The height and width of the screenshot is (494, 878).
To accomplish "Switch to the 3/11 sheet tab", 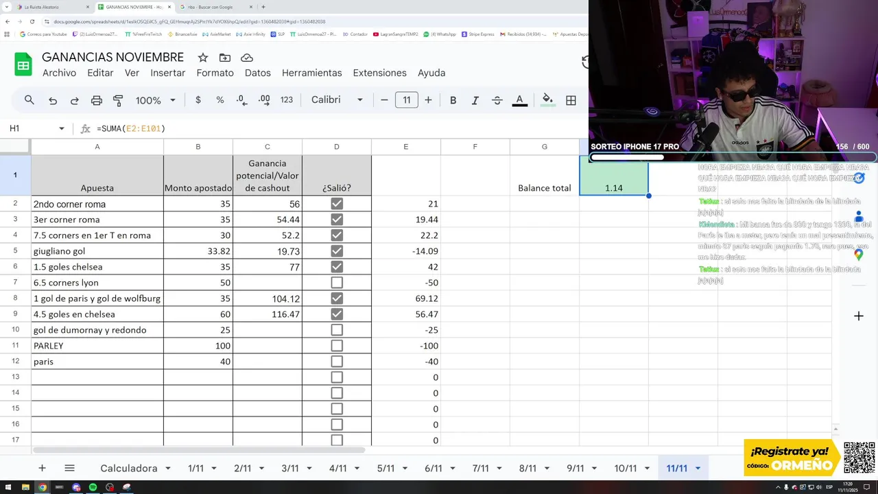I will (290, 469).
